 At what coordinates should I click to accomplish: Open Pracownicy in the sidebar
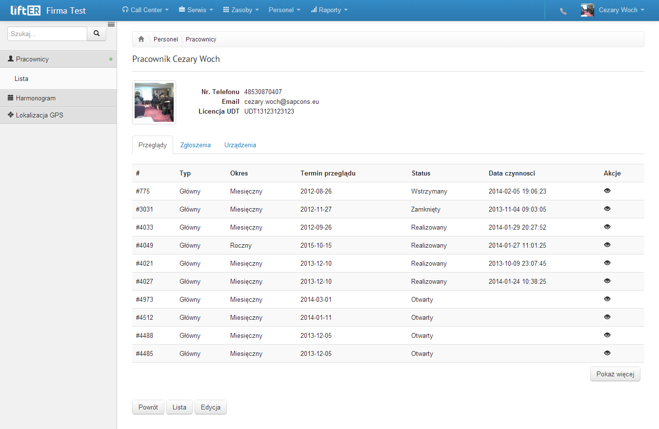pos(59,59)
